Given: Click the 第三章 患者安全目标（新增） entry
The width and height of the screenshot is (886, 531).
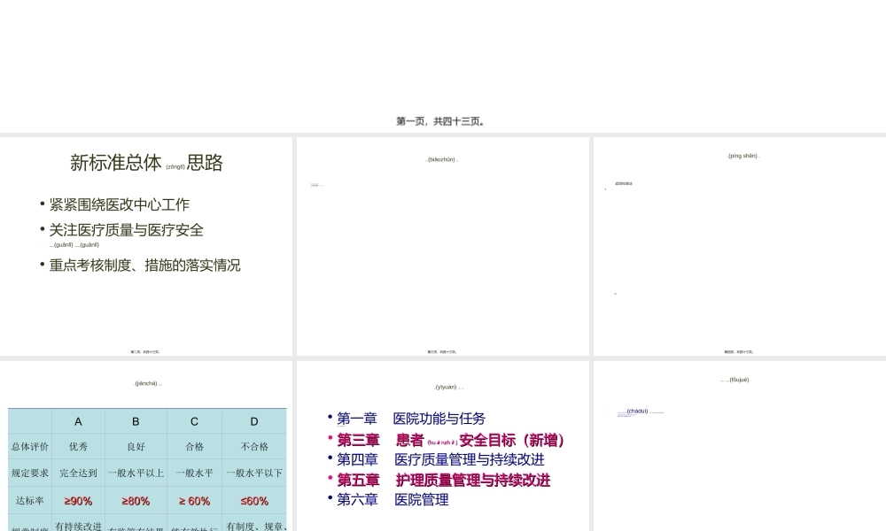Looking at the screenshot, I should click(x=447, y=441).
